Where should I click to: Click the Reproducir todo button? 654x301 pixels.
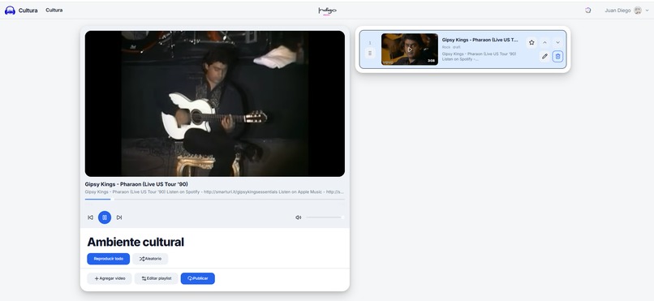click(109, 259)
